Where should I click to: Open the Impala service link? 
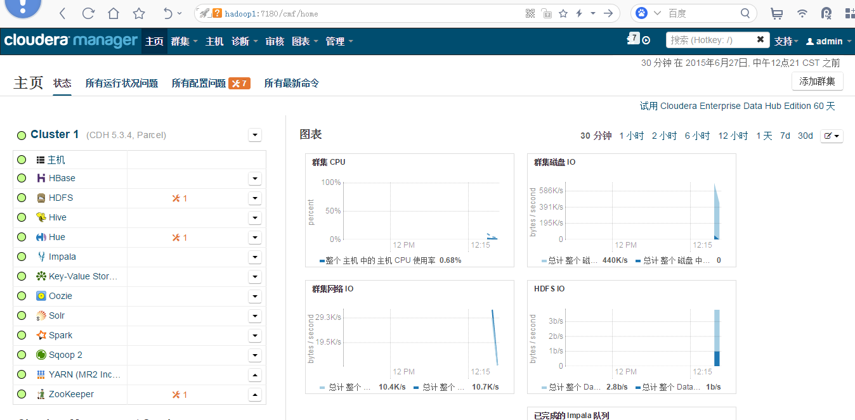pos(62,257)
